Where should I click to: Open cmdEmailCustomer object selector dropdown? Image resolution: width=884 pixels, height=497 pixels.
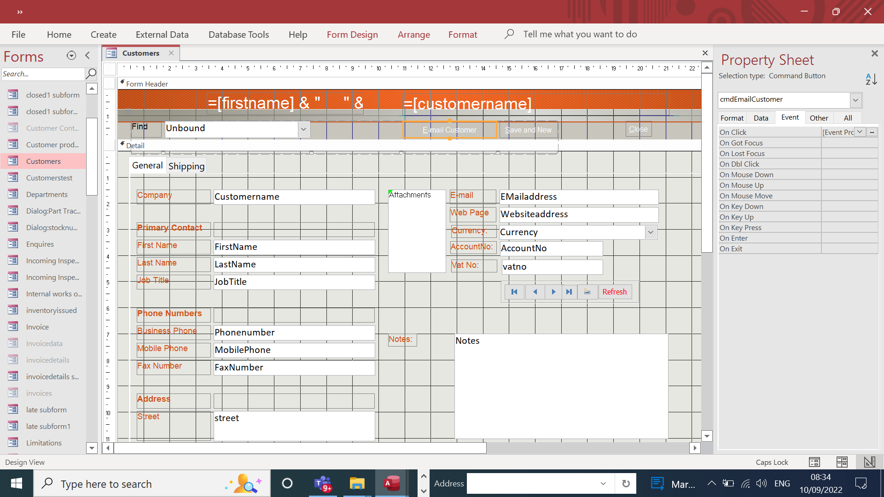pos(855,100)
